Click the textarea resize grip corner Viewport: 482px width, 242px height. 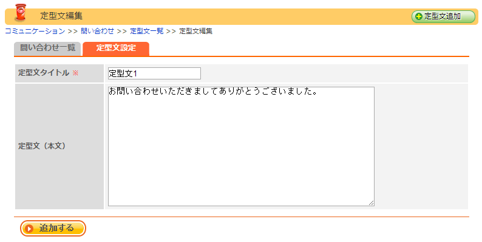pos(371,203)
